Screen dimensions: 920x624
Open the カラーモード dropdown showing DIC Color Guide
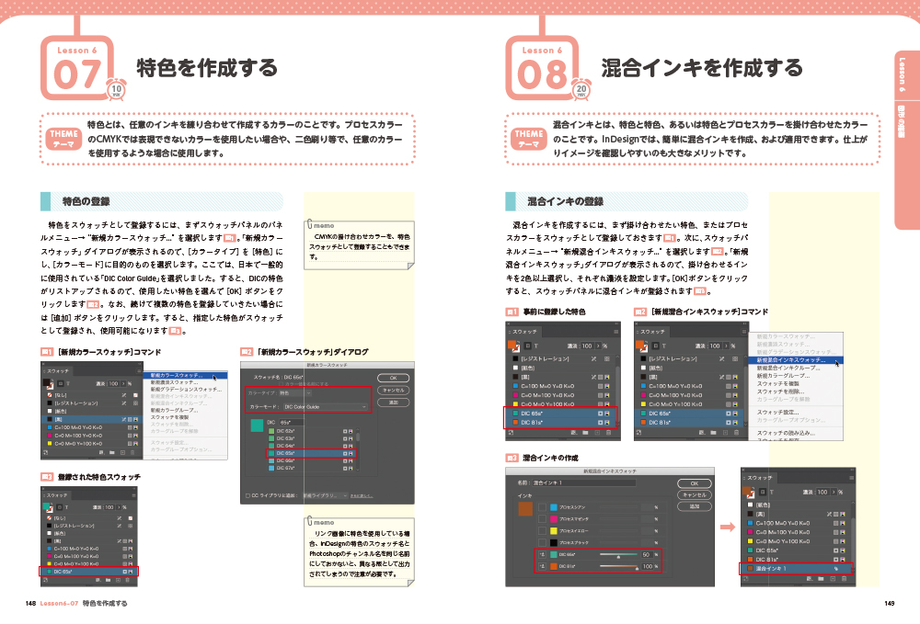[x=325, y=407]
